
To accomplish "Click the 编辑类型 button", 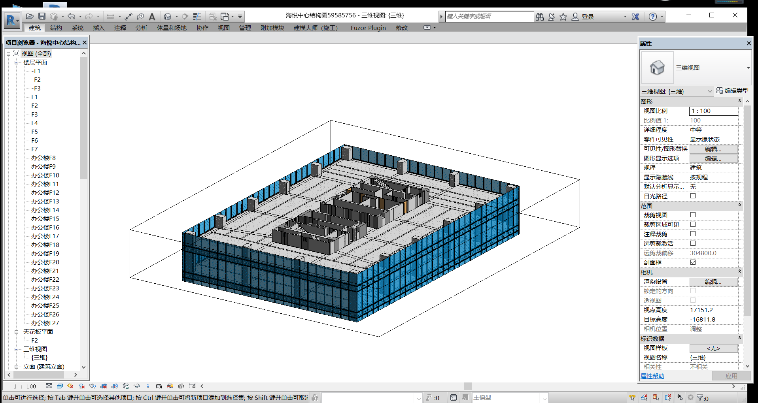I will (732, 91).
